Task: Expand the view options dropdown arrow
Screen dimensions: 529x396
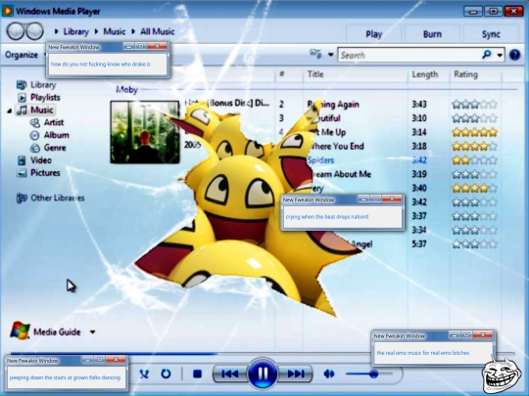Action: tap(331, 55)
